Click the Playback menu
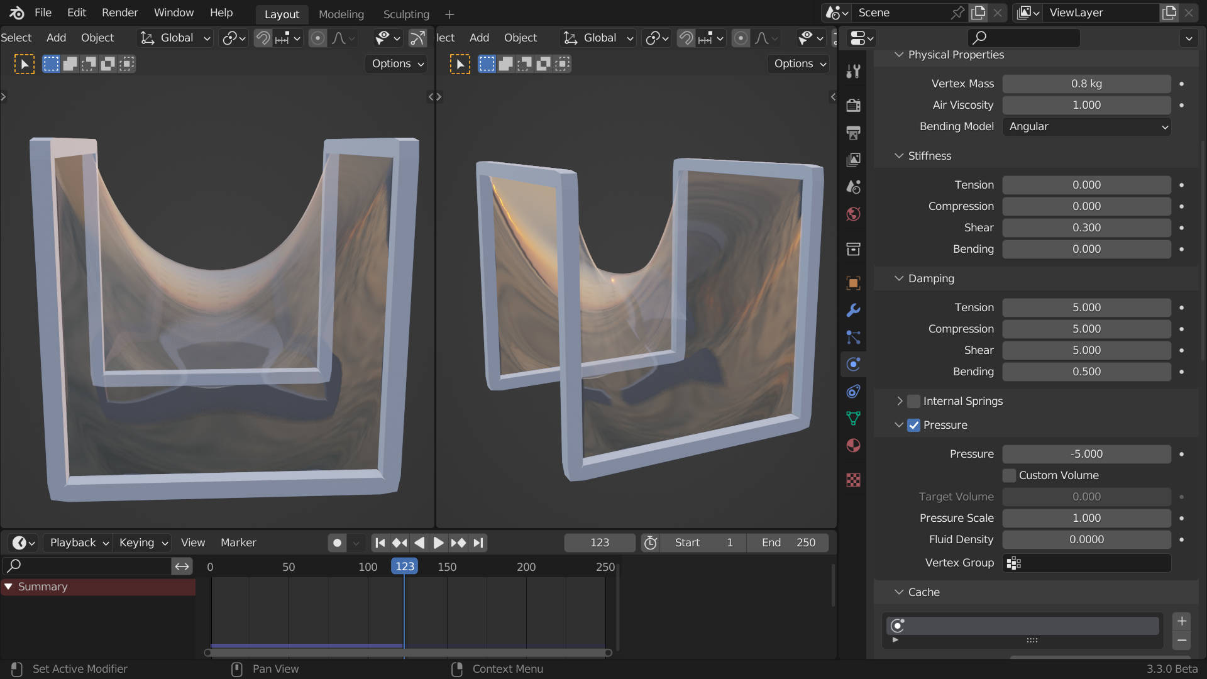 pyautogui.click(x=78, y=542)
